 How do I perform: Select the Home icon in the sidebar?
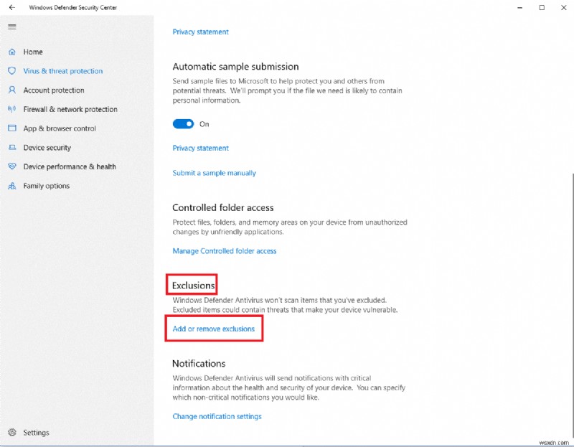(11, 52)
